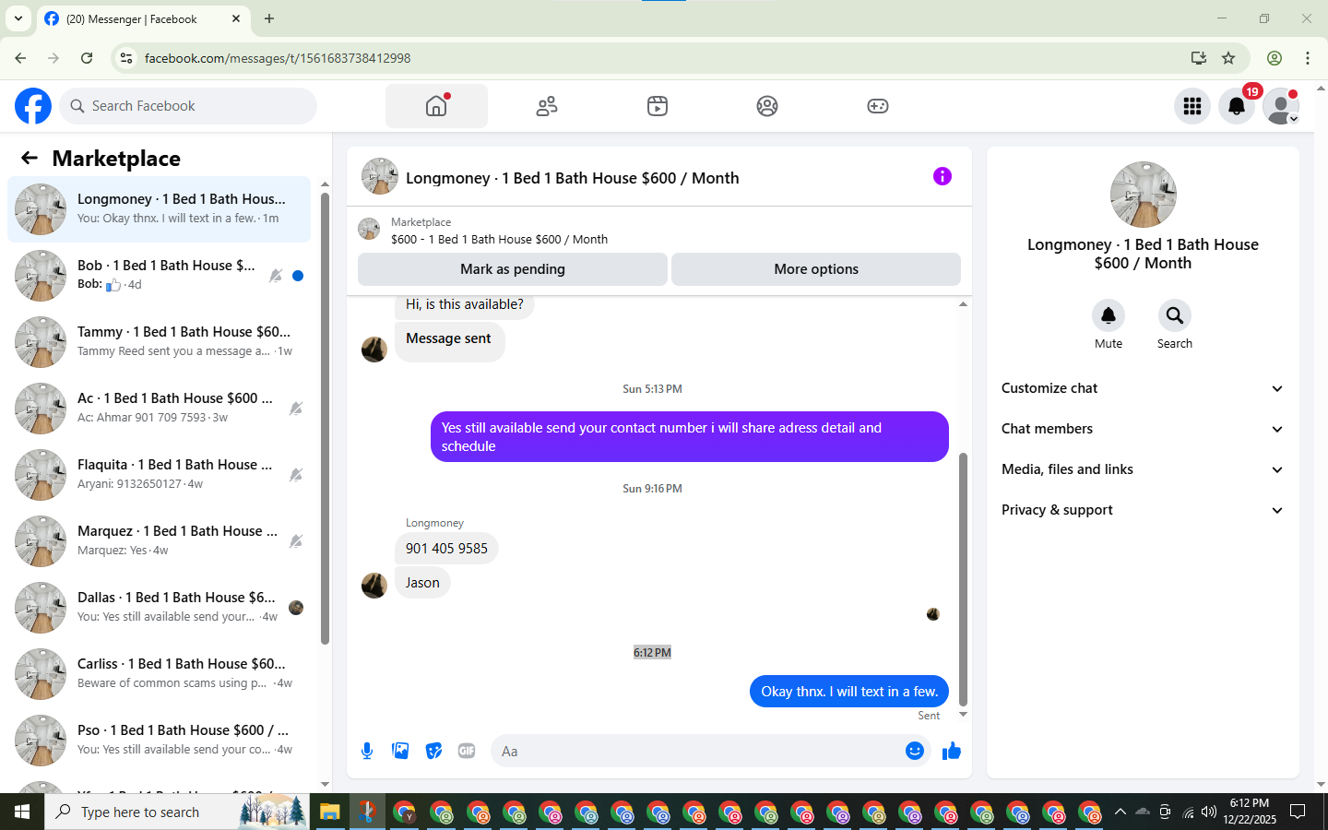Open Windows Start menu
Image resolution: width=1328 pixels, height=830 pixels.
coord(22,812)
